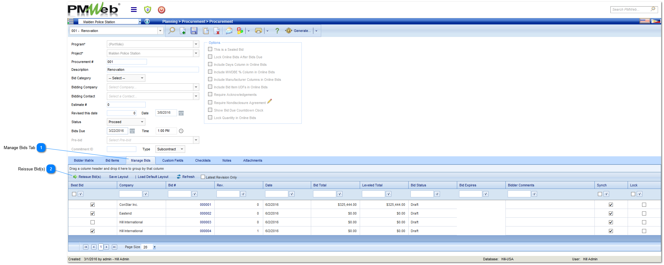This screenshot has width=664, height=265.
Task: Click the red power logout icon
Action: [161, 10]
